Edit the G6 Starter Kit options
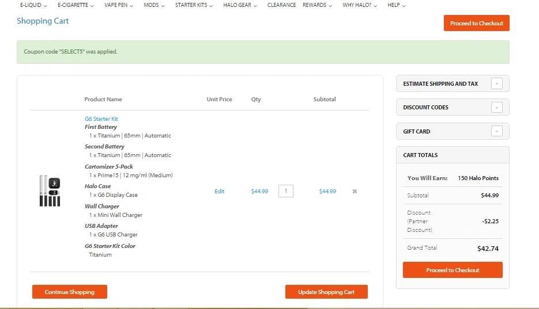 [219, 192]
